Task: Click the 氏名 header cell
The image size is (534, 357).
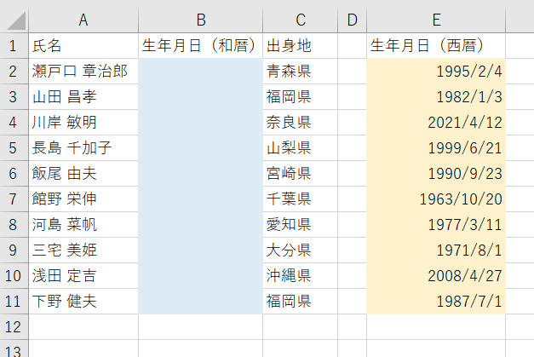Action: click(x=83, y=46)
